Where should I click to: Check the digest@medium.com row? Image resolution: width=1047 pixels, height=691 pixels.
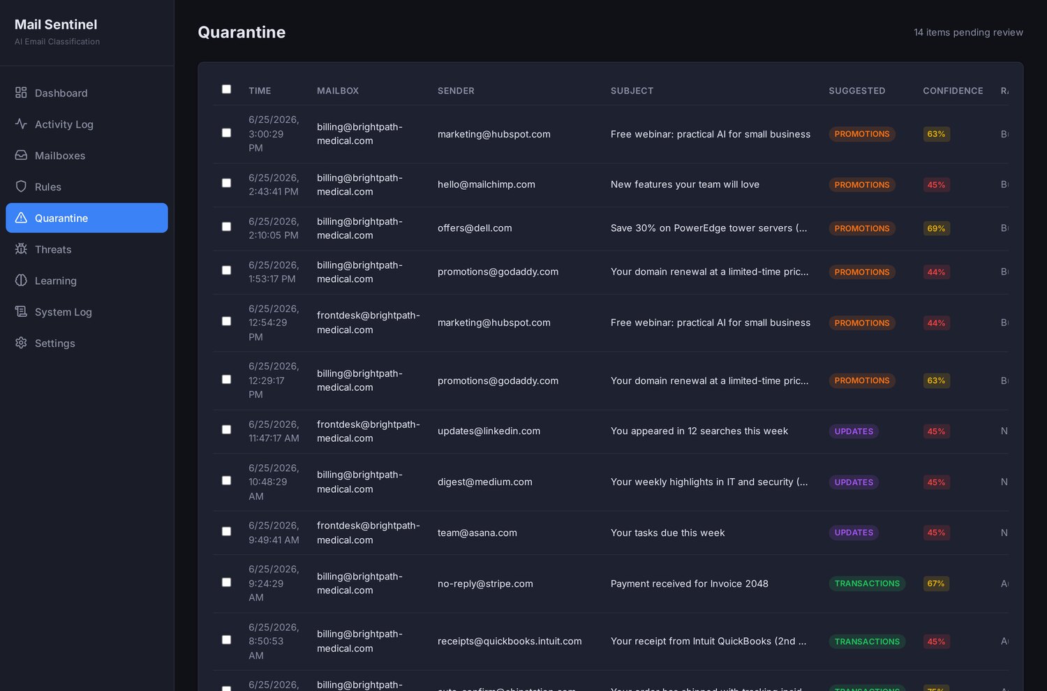226,481
